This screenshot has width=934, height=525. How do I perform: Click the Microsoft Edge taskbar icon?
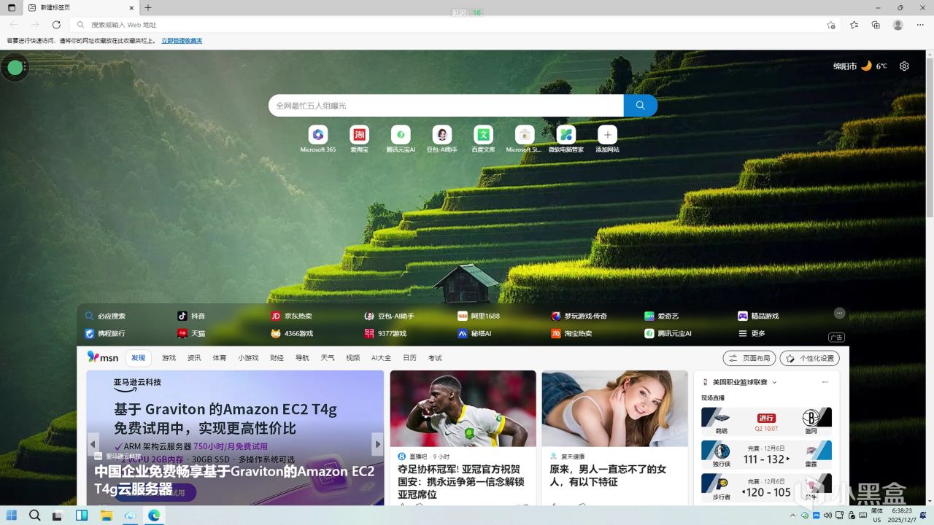[x=154, y=516]
